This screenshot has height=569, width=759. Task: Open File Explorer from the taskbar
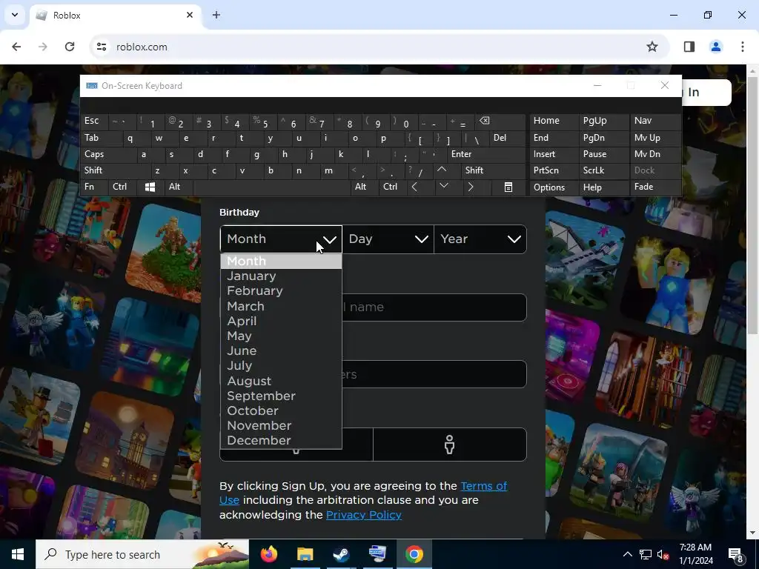tap(305, 554)
